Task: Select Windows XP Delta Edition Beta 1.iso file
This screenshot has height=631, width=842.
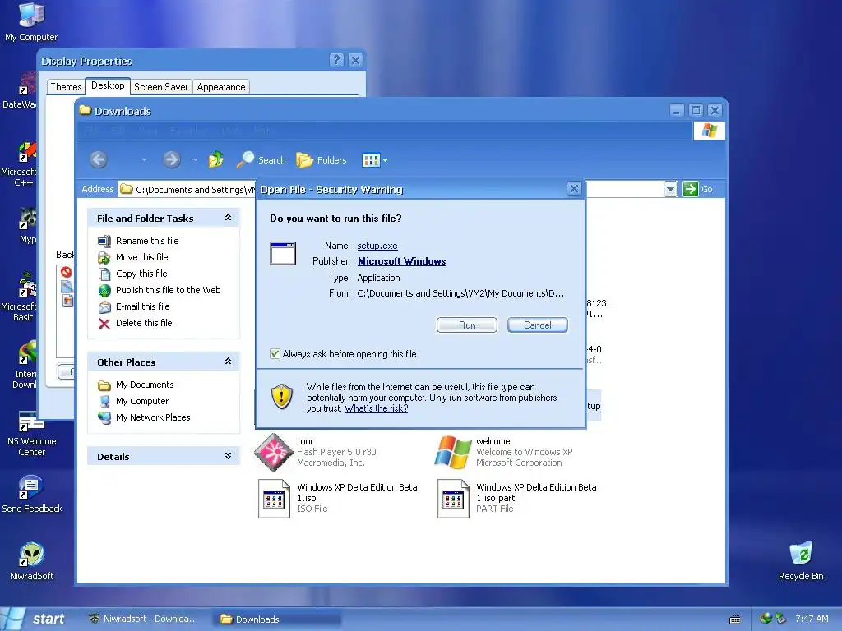Action: (338, 498)
